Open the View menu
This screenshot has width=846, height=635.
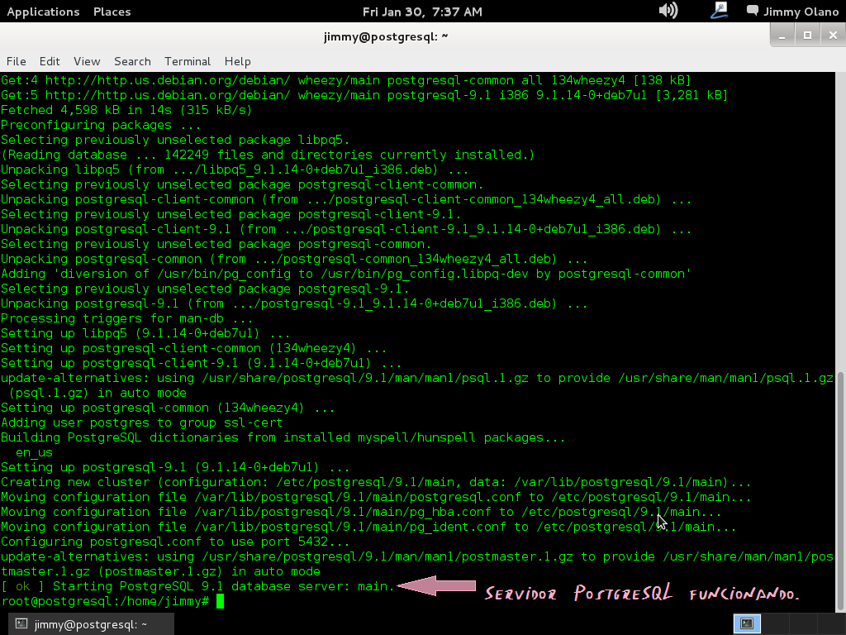coord(87,61)
